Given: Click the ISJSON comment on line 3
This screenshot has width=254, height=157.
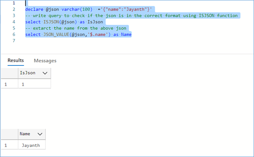Looking at the screenshot, I should tap(131, 16).
